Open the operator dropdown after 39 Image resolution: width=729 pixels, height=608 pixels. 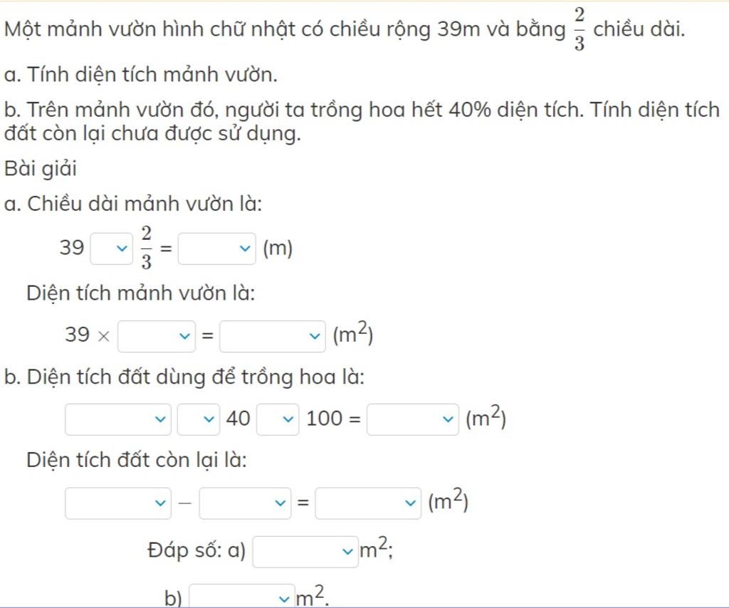pyautogui.click(x=112, y=248)
